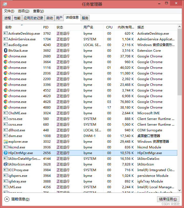
Task: Click the DWM-1 user name cell
Action: 89,136
